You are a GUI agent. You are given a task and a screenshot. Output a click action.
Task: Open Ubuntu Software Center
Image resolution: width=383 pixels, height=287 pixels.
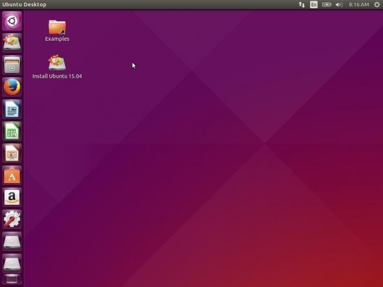[x=12, y=176]
